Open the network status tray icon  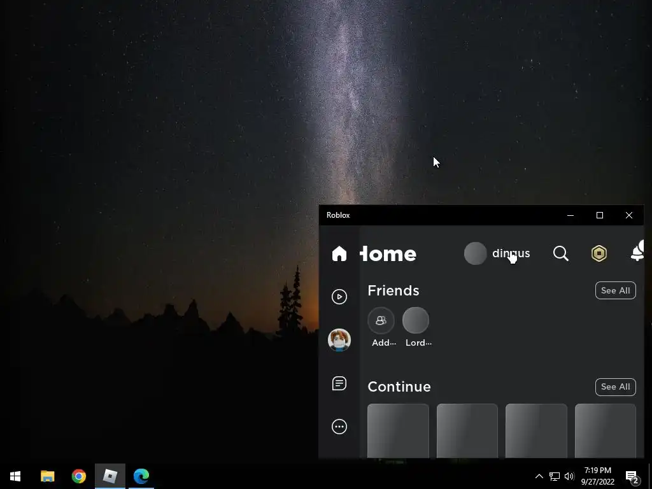coord(555,476)
